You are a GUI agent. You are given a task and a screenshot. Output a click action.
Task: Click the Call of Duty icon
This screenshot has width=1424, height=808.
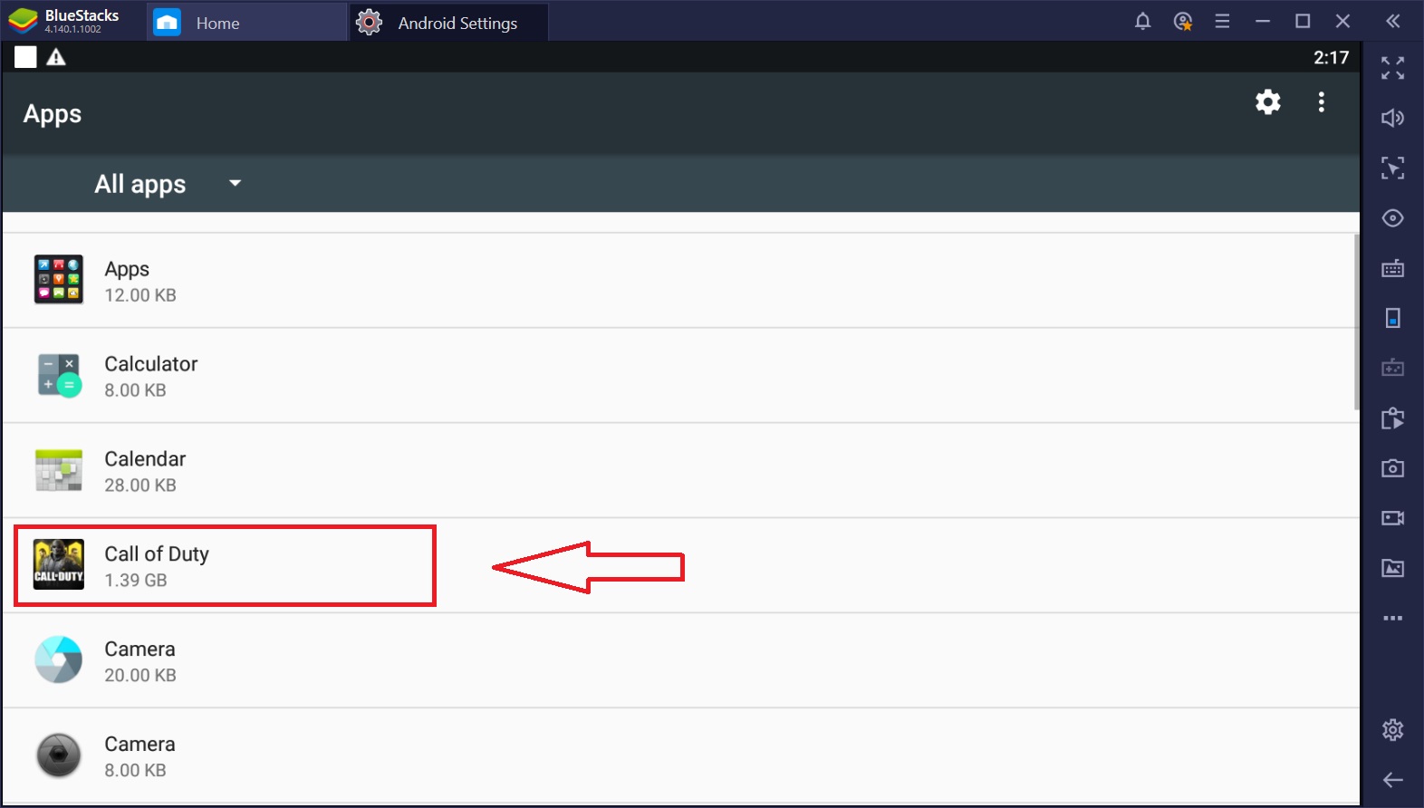(59, 565)
